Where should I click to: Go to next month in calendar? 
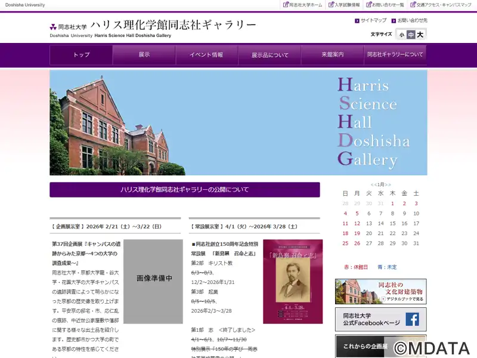point(388,185)
